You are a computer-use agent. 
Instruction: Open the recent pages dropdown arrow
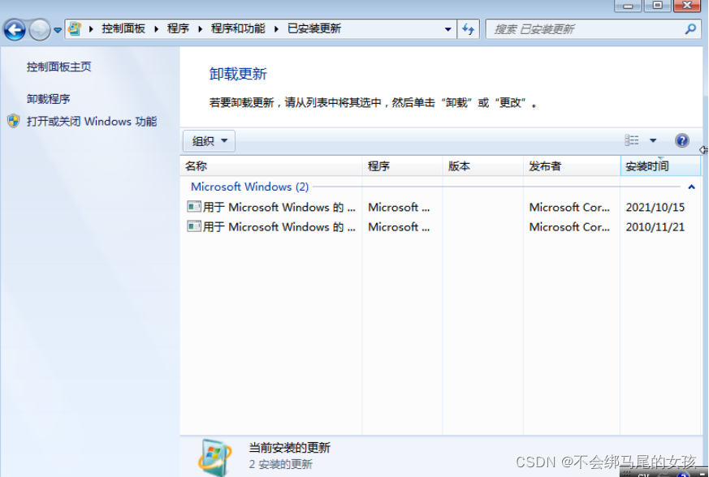click(58, 30)
